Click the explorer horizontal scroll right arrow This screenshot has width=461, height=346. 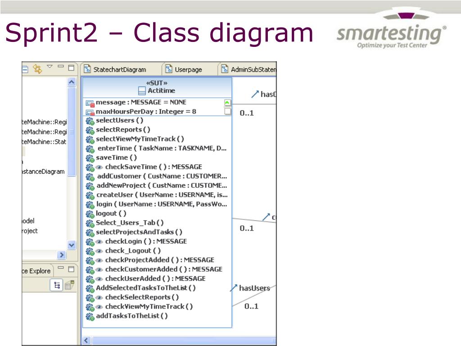click(61, 255)
